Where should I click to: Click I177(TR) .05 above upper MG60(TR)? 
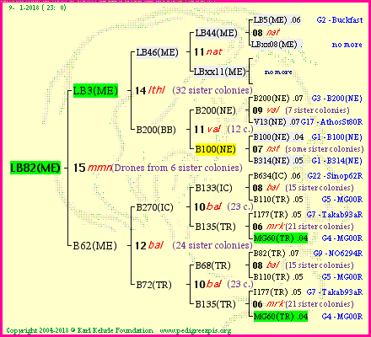click(277, 215)
